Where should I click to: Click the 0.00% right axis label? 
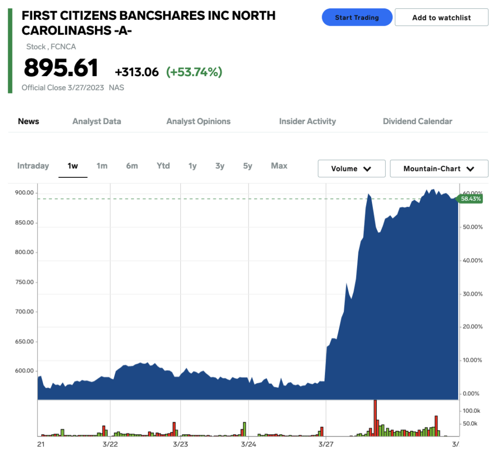point(471,393)
